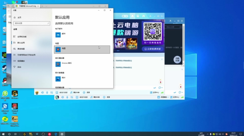Open 离线地图 in Settings sidebar
Viewport: 244px width, 136px height.
(19, 49)
